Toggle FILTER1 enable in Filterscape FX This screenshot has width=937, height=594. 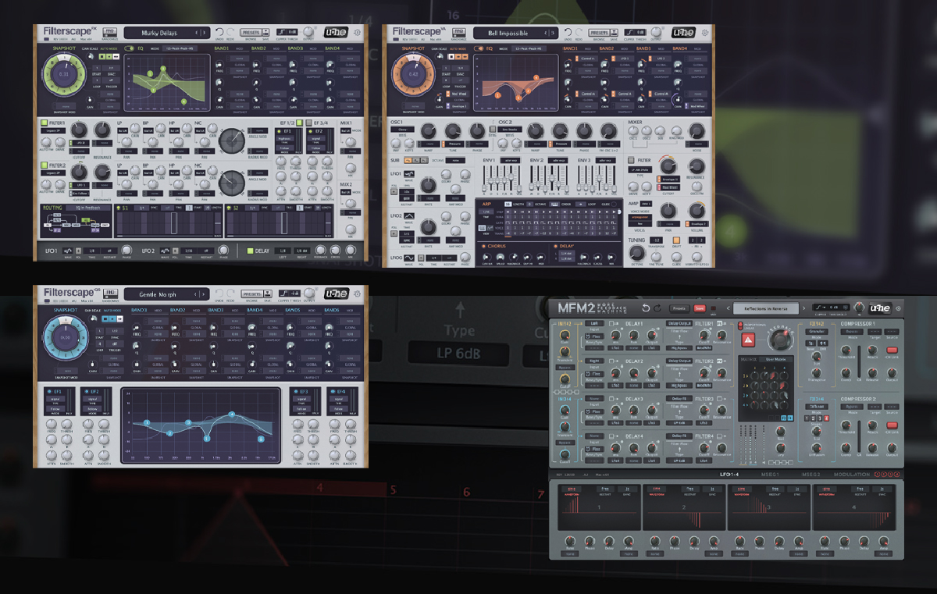point(44,123)
